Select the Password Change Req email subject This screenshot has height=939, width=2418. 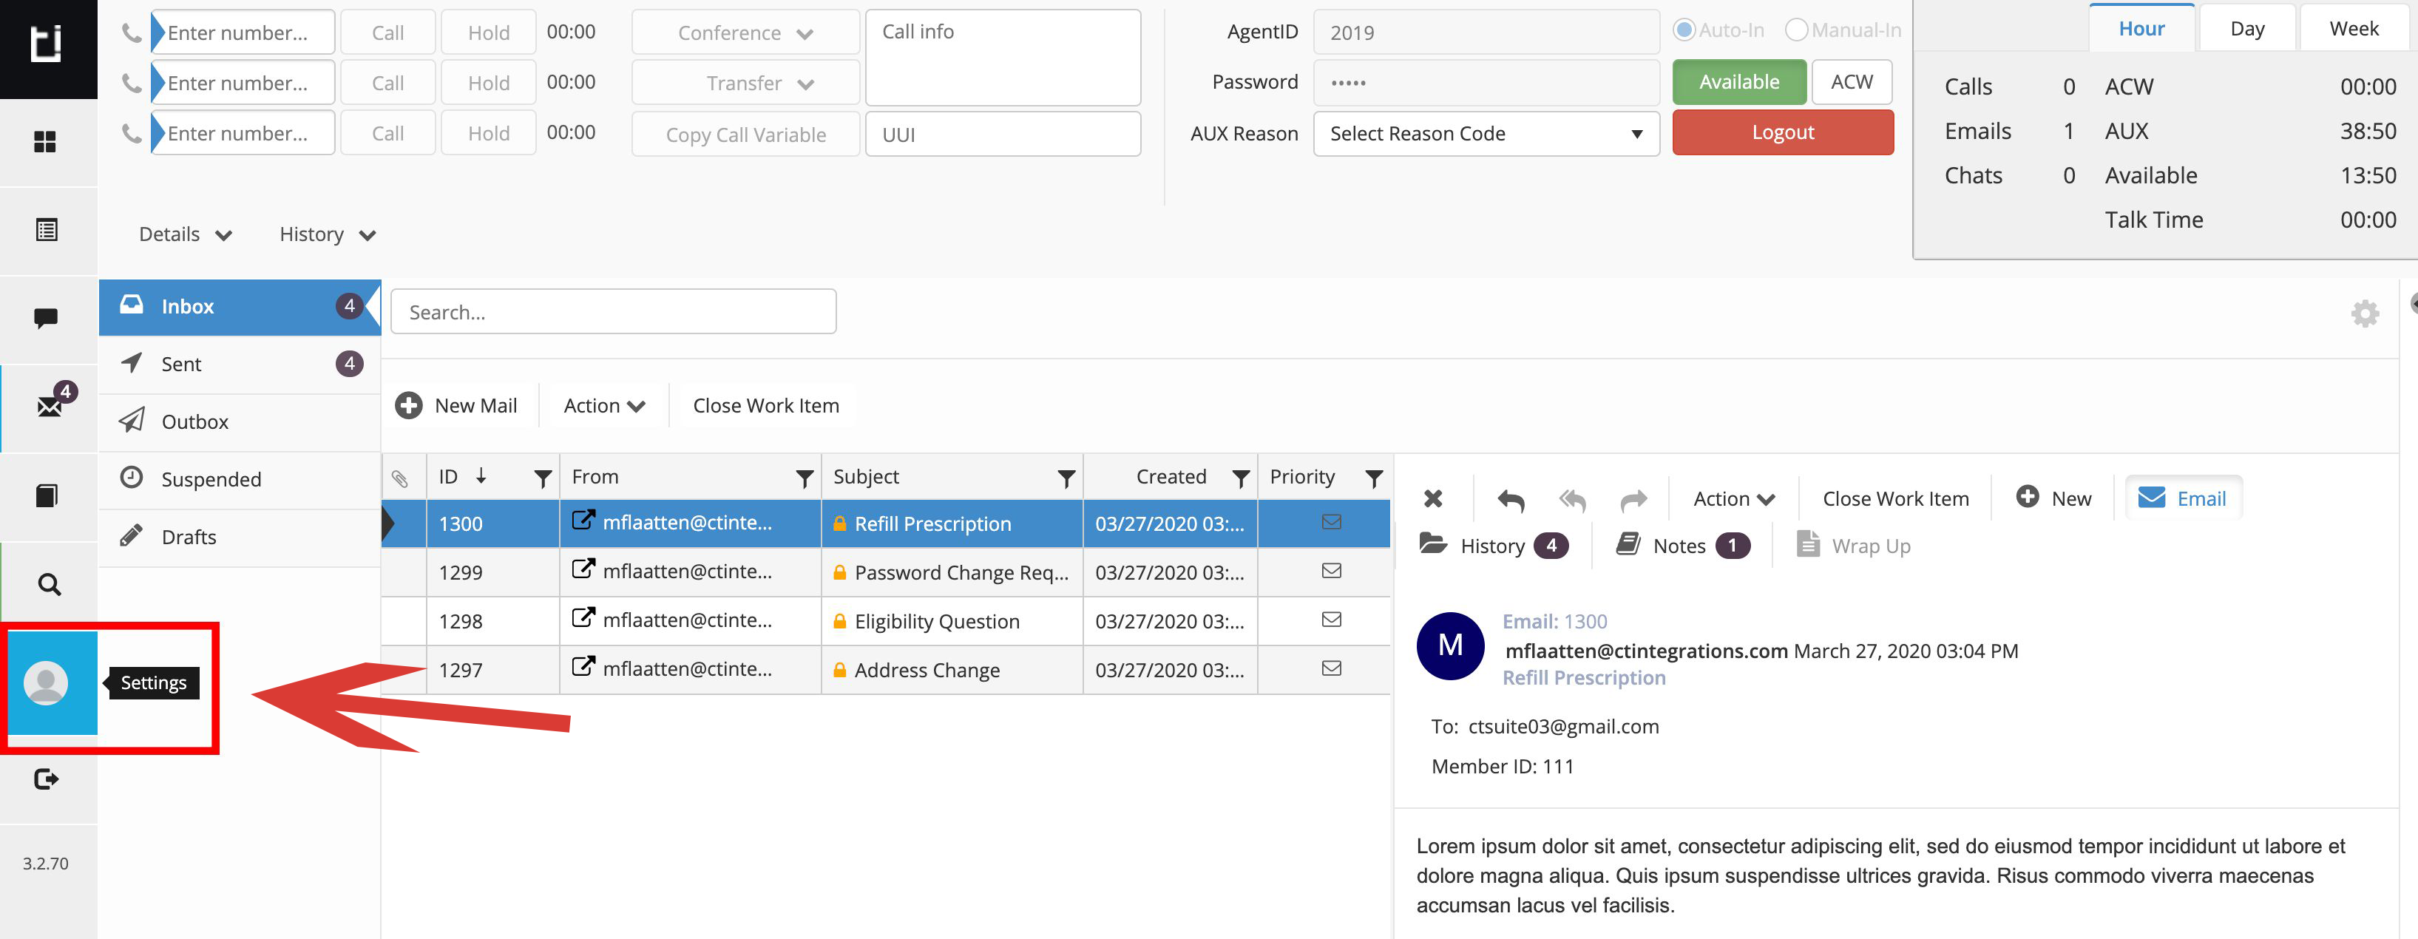click(961, 573)
